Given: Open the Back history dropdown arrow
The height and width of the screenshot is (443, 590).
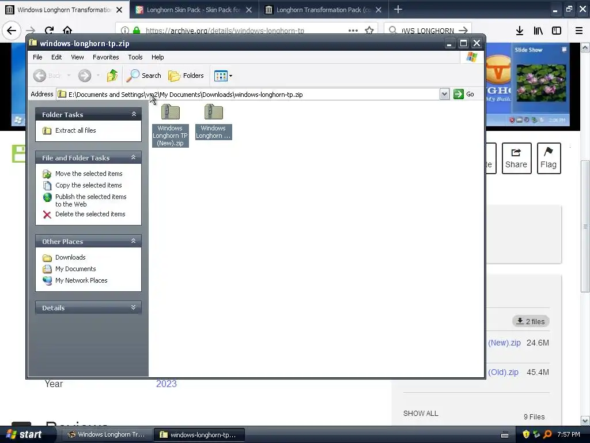Looking at the screenshot, I should (x=69, y=76).
